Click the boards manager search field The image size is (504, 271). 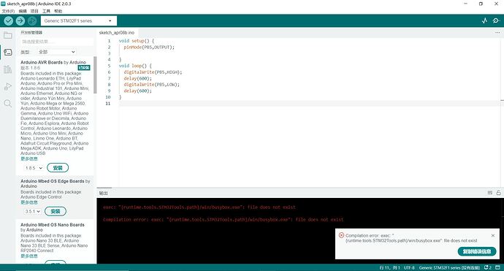(56, 42)
